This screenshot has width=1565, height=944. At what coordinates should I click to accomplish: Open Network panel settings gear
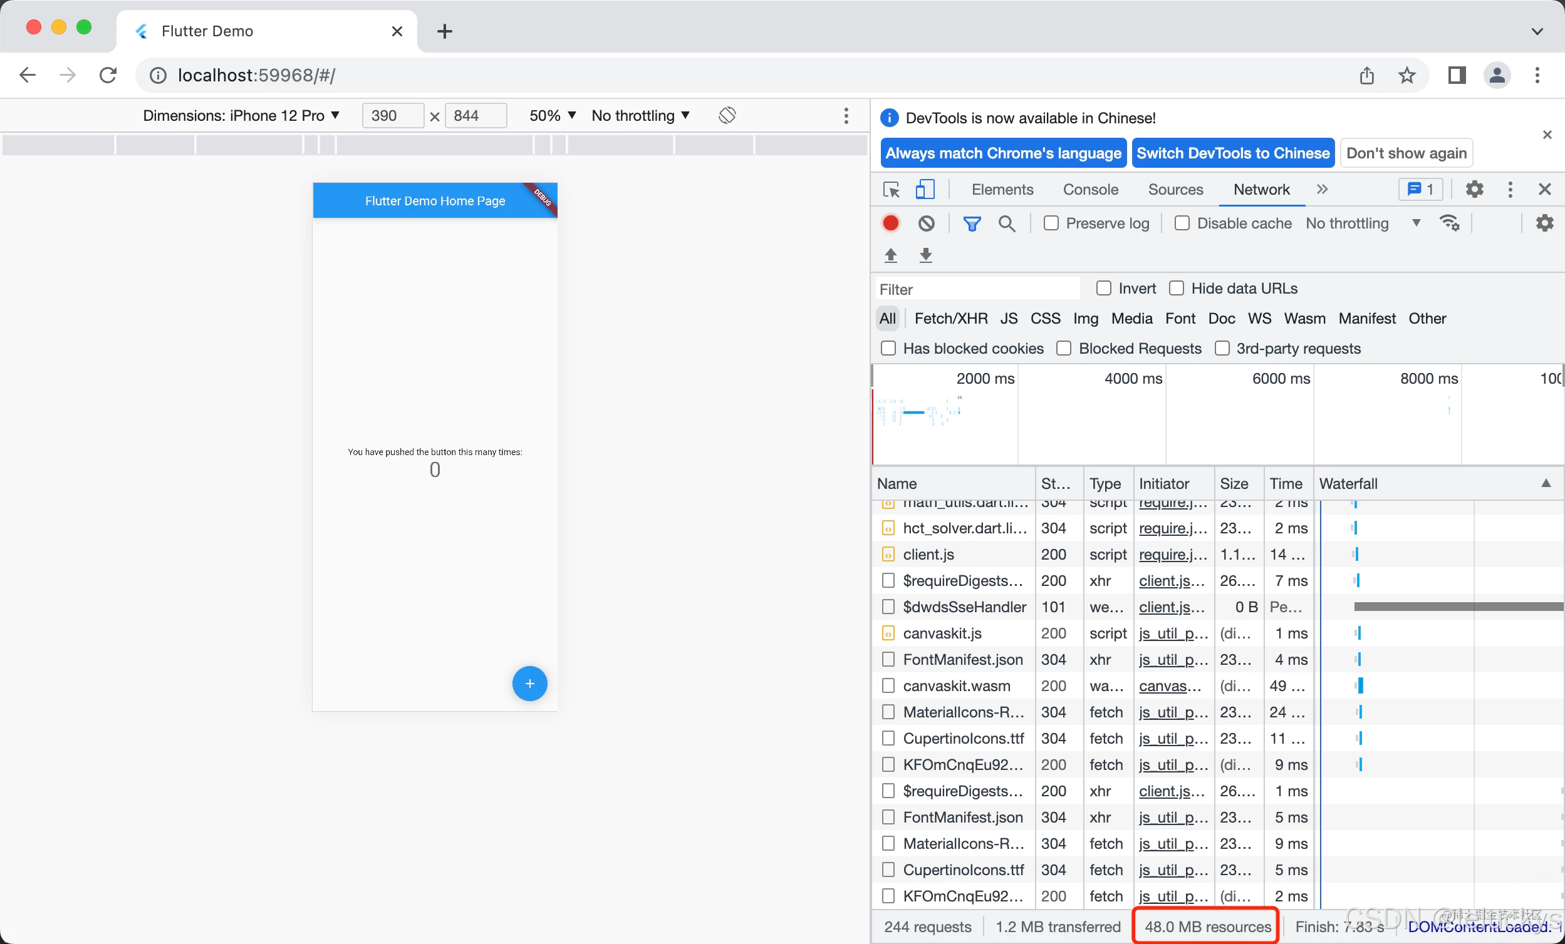click(1545, 223)
